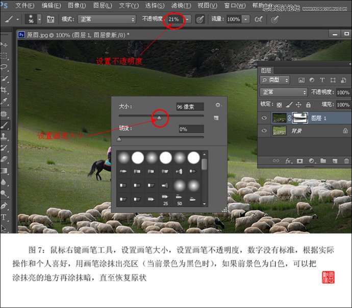
Task: Click the hardness 0% field
Action: tap(191, 129)
